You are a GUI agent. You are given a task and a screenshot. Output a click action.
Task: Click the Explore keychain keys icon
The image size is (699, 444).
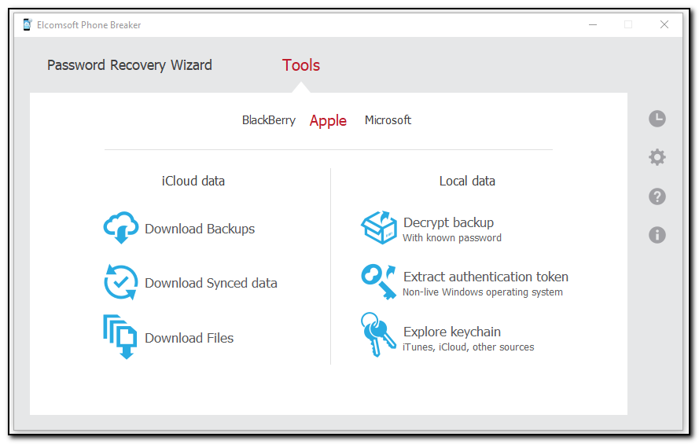[378, 336]
